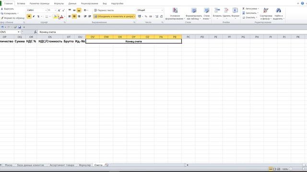The height and width of the screenshot is (172, 307).
Task: Click the cell borders icon
Action: pos(47,16)
